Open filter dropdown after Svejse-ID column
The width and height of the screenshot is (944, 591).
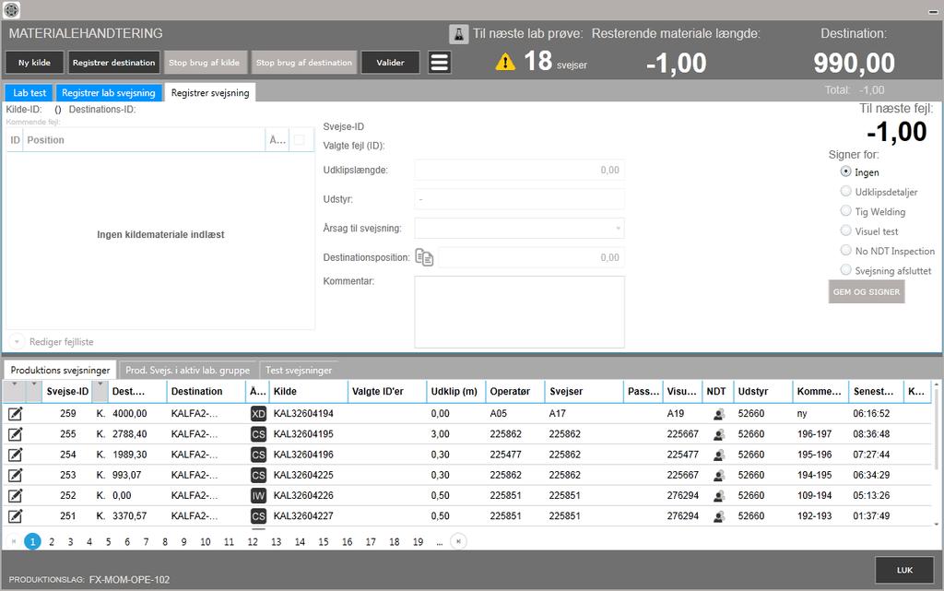(x=100, y=384)
